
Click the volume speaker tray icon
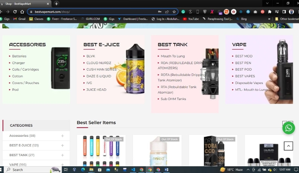tap(275, 170)
